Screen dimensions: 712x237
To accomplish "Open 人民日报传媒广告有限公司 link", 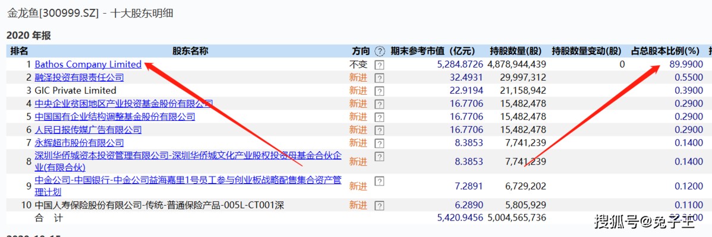I will [88, 130].
